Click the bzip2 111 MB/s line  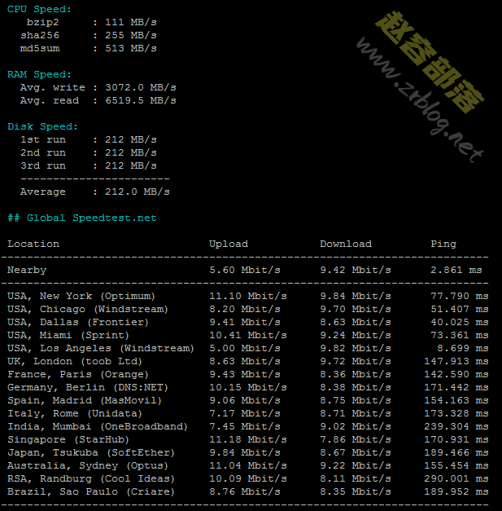pos(91,22)
